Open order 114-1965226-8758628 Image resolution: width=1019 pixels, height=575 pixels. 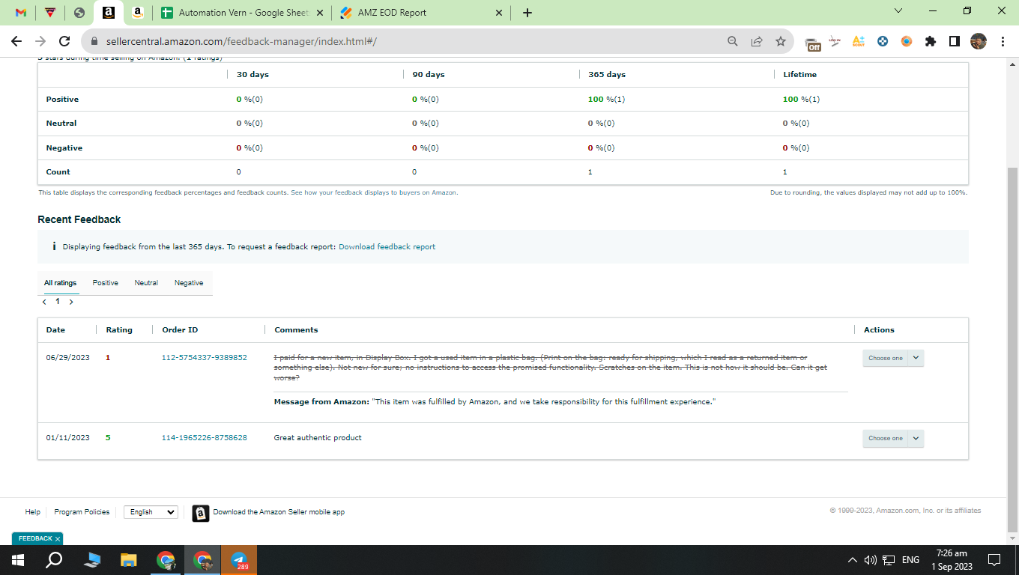tap(205, 438)
